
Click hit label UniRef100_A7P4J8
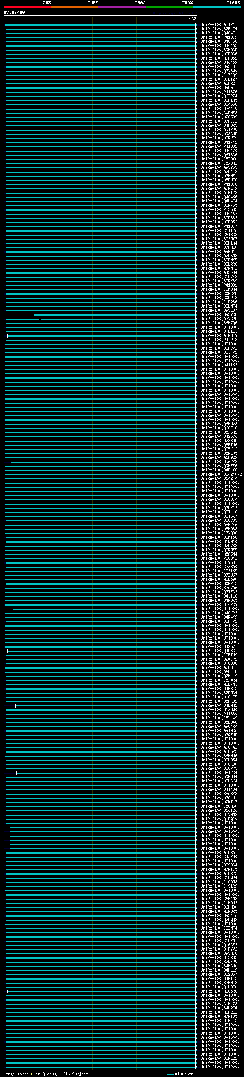pos(218,172)
